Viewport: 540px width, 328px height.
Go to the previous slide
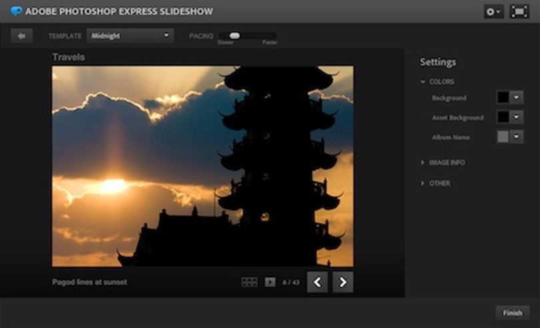click(x=317, y=282)
